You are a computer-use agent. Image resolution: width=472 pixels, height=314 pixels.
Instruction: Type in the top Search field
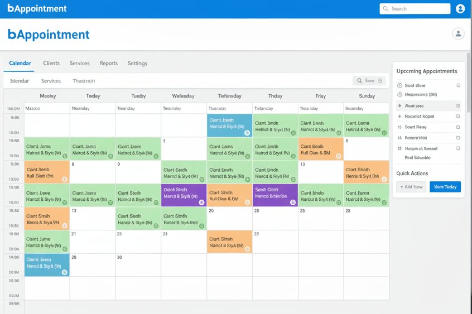(418, 9)
